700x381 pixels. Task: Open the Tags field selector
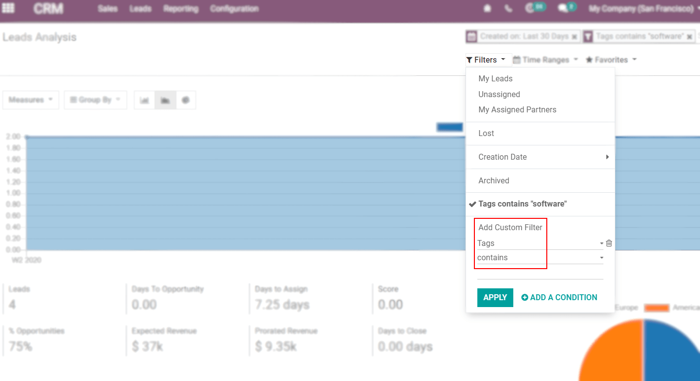point(540,243)
